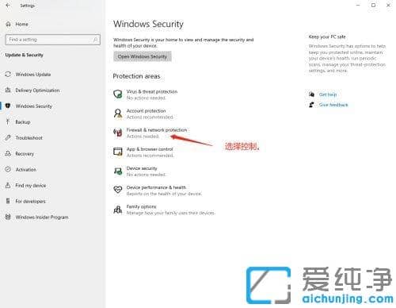The height and width of the screenshot is (308, 396).
Task: Click the Give feedback link
Action: pos(333,105)
